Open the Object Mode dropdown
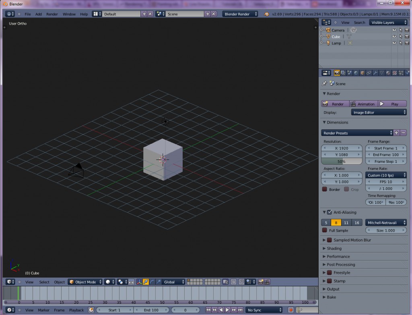The image size is (412, 315). click(x=85, y=282)
